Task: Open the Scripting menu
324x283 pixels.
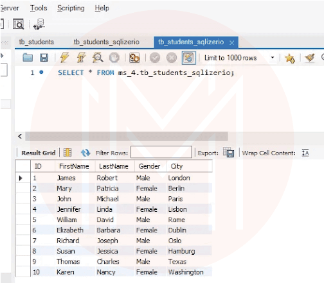Action: pos(71,8)
